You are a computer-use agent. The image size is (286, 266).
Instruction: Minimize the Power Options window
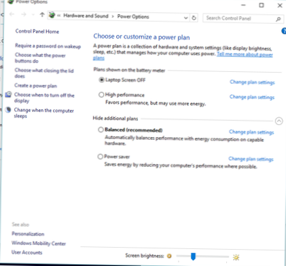243,5
